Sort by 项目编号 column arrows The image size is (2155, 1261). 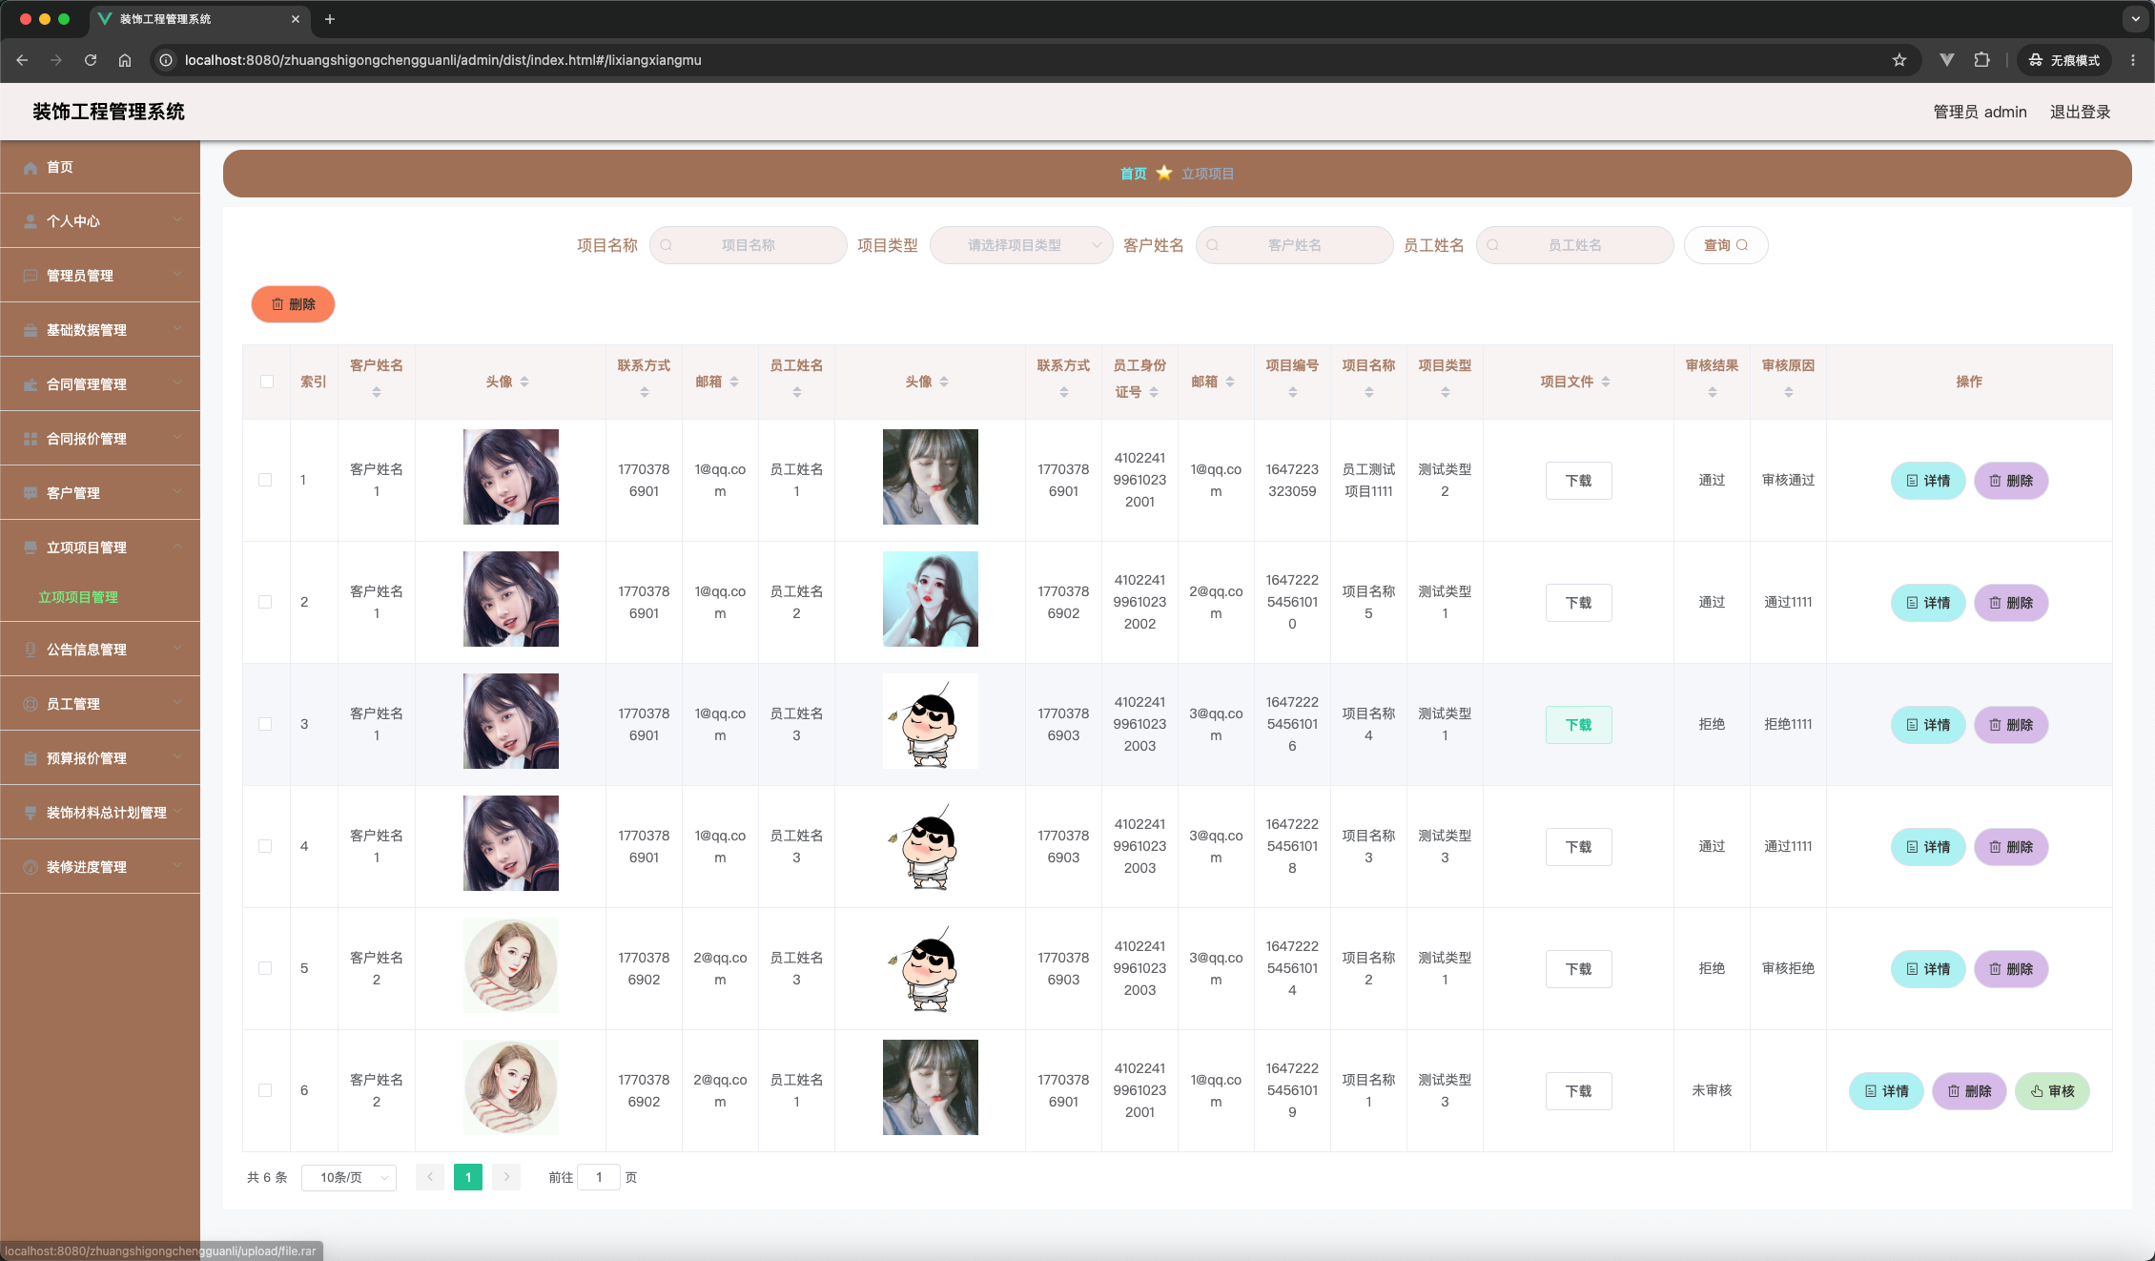pyautogui.click(x=1293, y=392)
